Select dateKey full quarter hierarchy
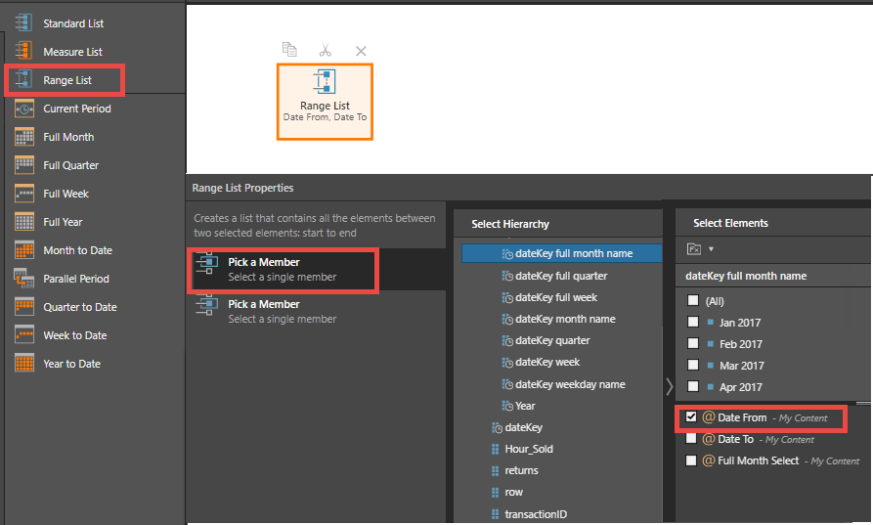This screenshot has width=873, height=525. point(562,276)
